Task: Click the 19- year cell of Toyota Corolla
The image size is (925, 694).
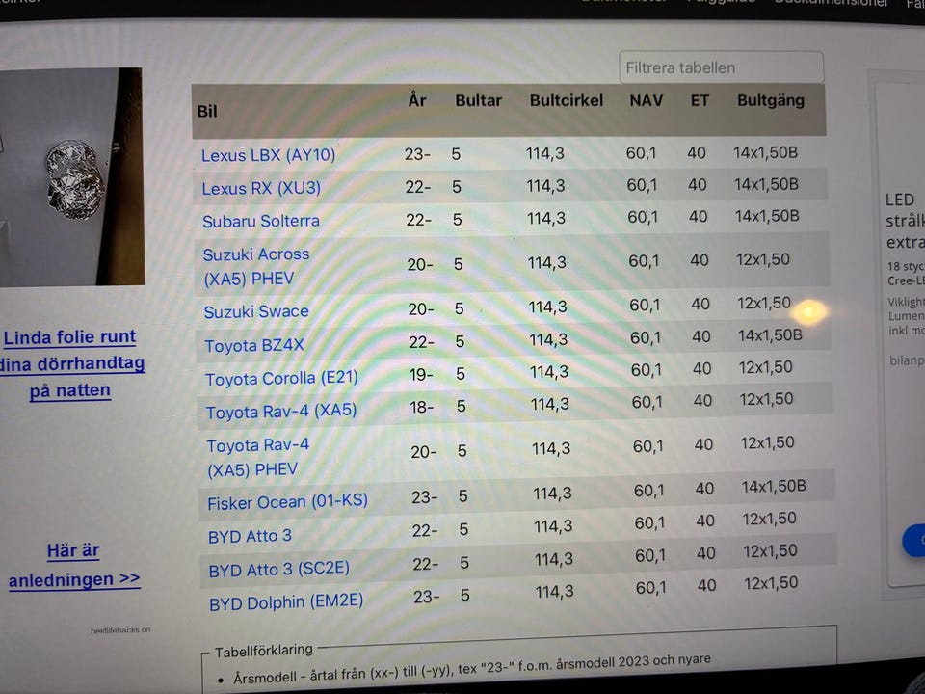Action: pos(421,374)
